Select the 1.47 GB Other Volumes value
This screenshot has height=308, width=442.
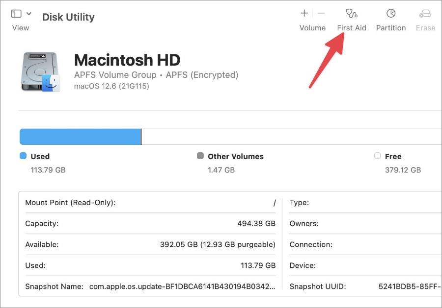[x=221, y=170]
